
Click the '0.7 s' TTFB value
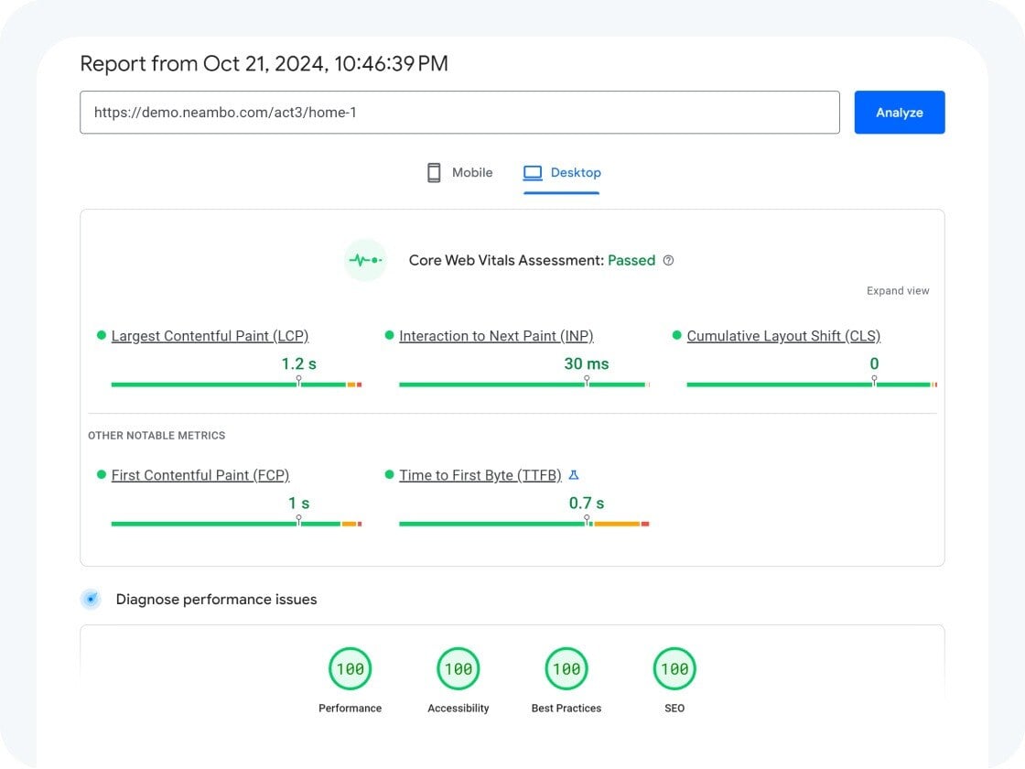pyautogui.click(x=587, y=503)
